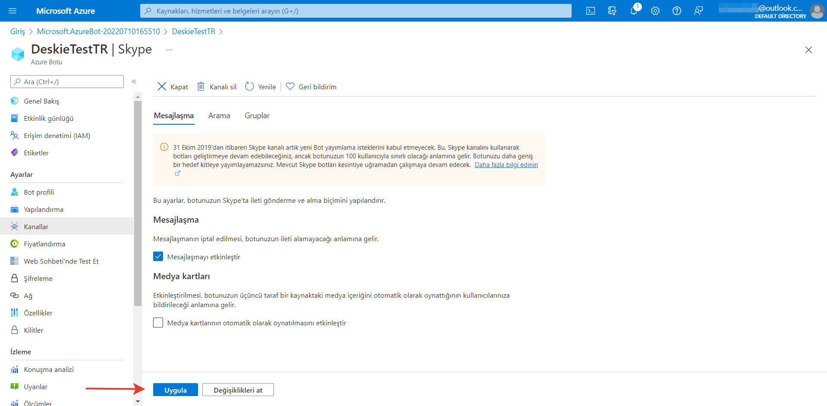Open portal settings gear

[655, 11]
